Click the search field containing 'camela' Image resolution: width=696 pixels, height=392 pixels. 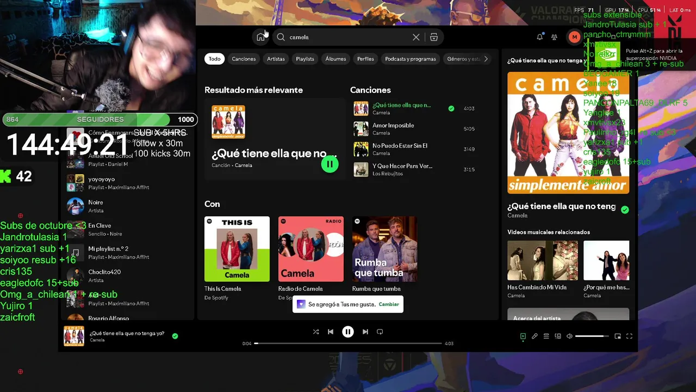pos(348,37)
